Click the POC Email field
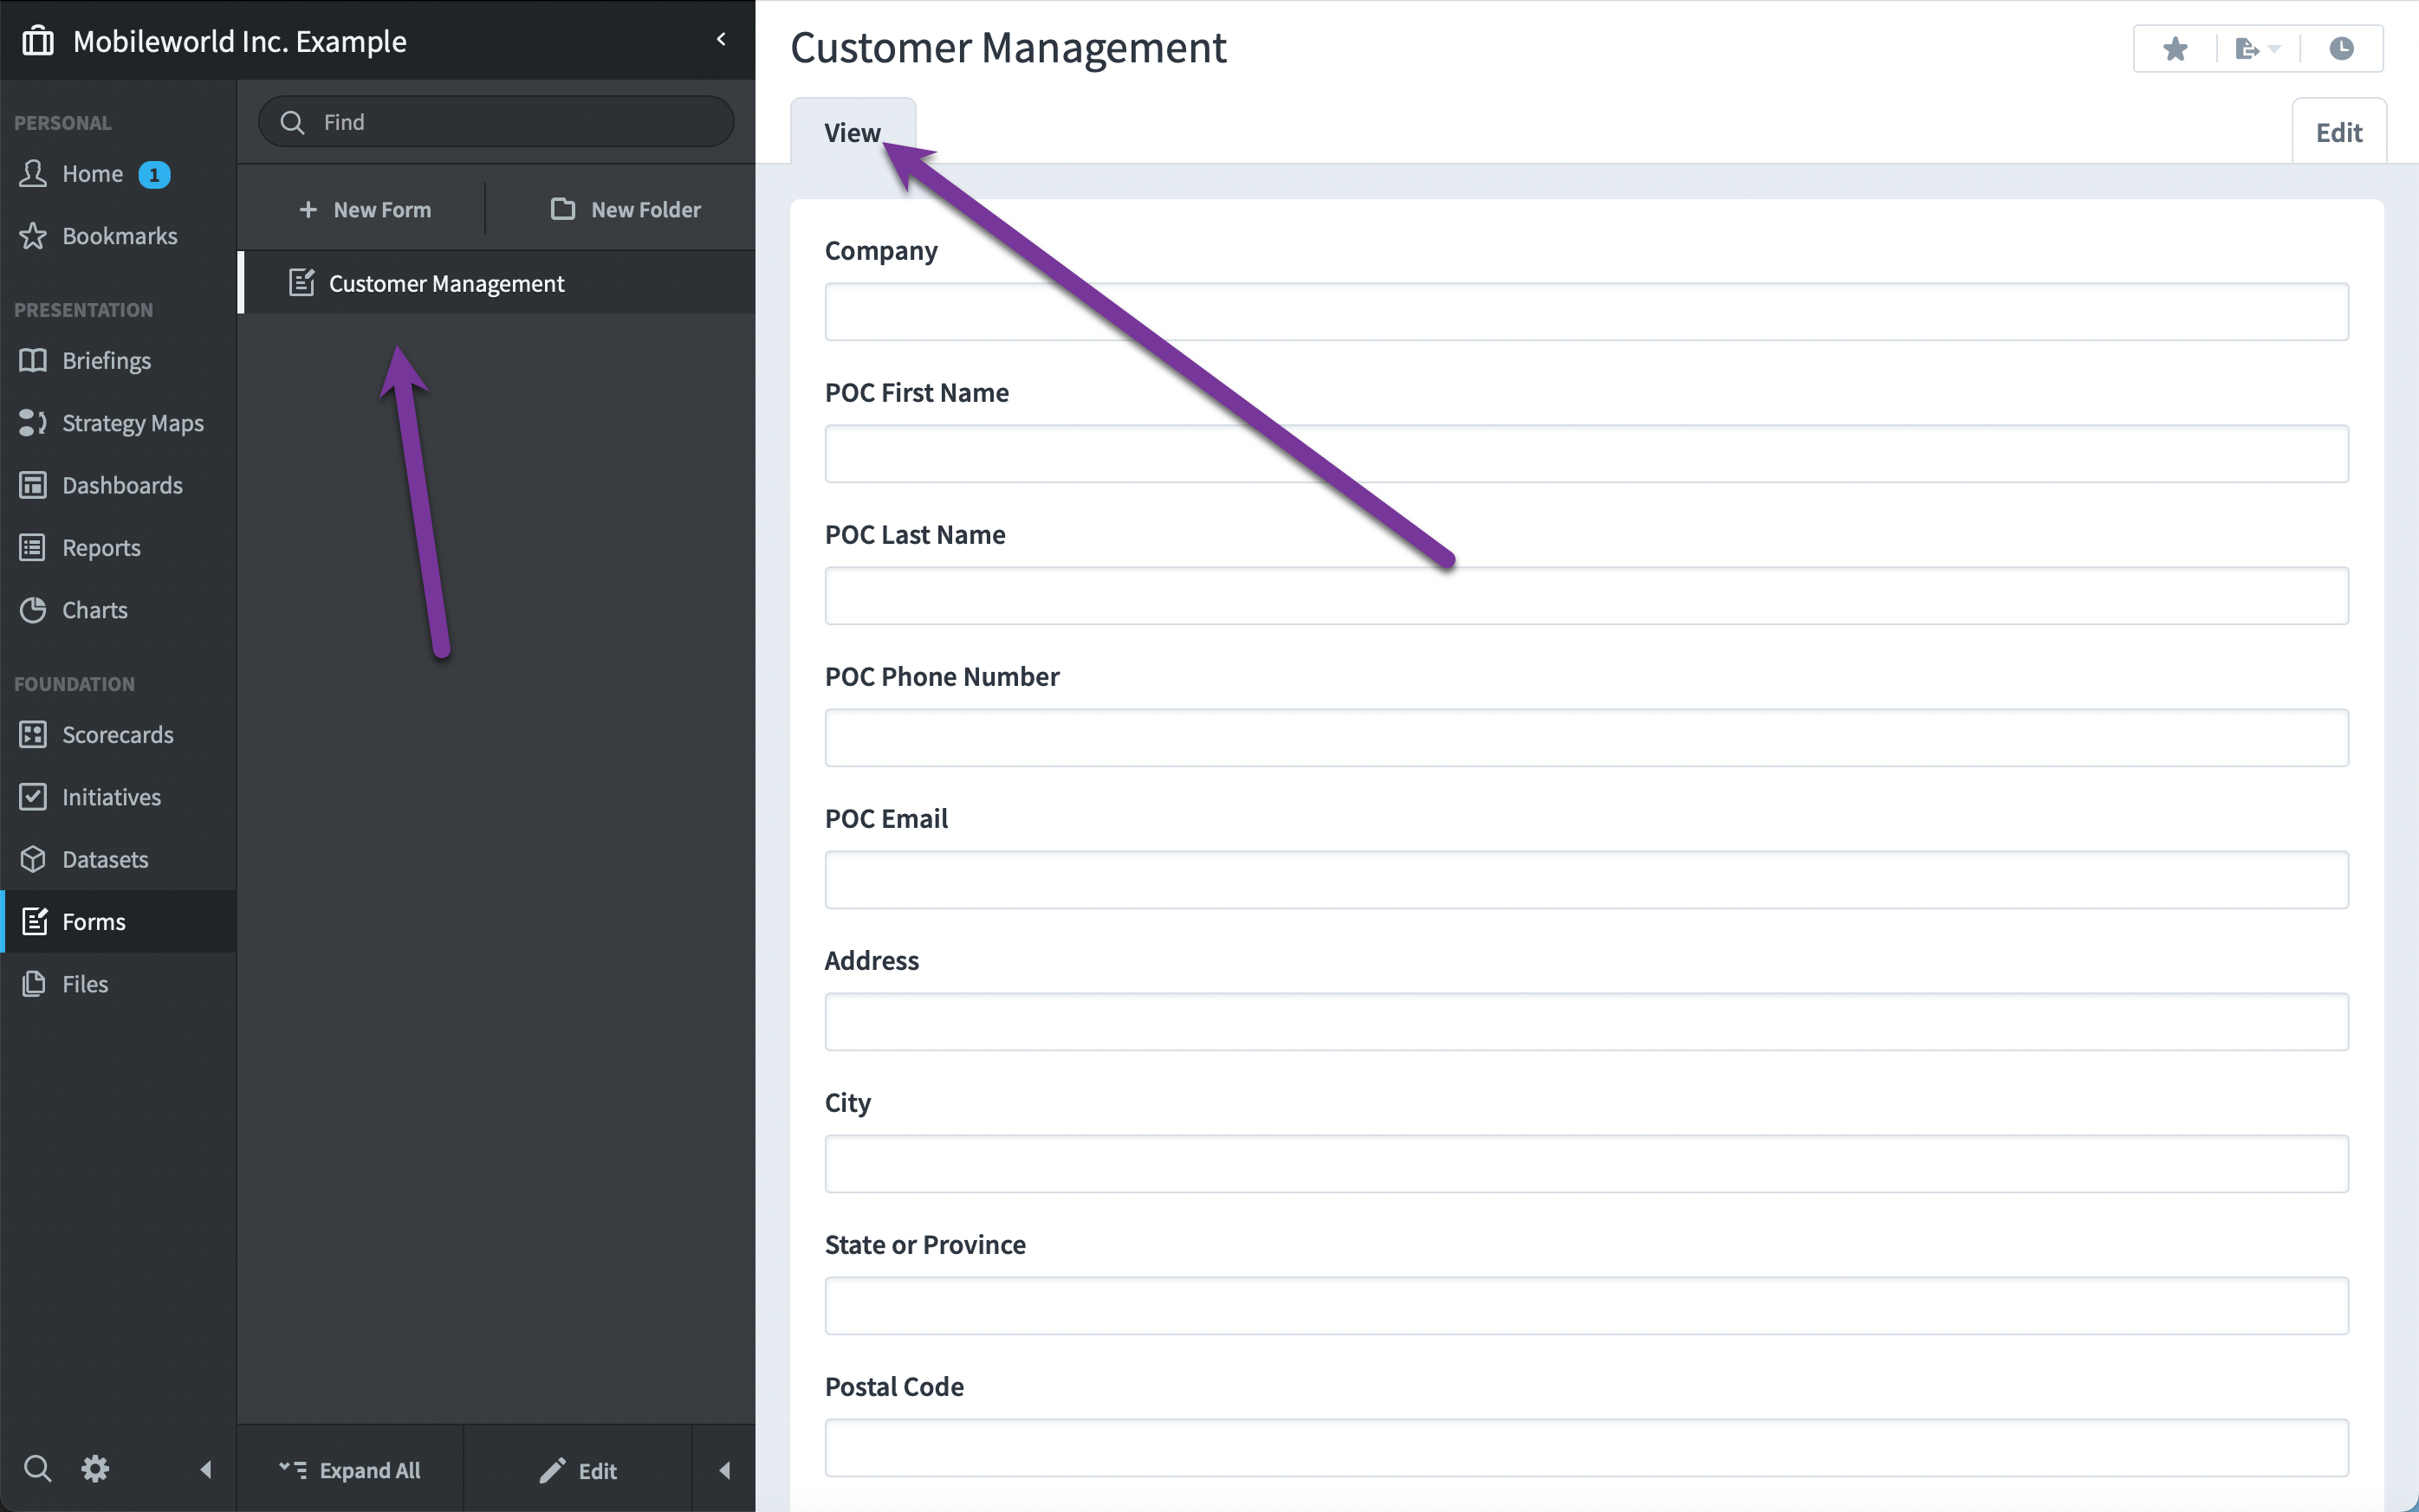 pyautogui.click(x=1586, y=880)
